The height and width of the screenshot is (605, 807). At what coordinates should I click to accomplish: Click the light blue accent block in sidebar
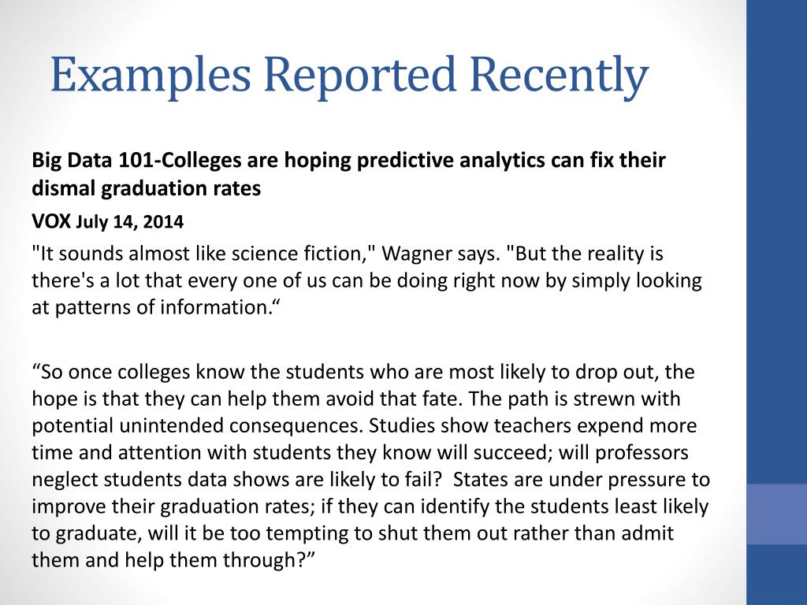(776, 514)
